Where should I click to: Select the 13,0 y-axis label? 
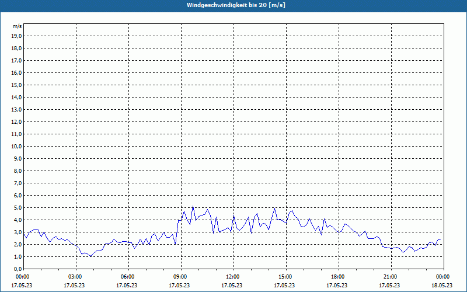(16, 109)
